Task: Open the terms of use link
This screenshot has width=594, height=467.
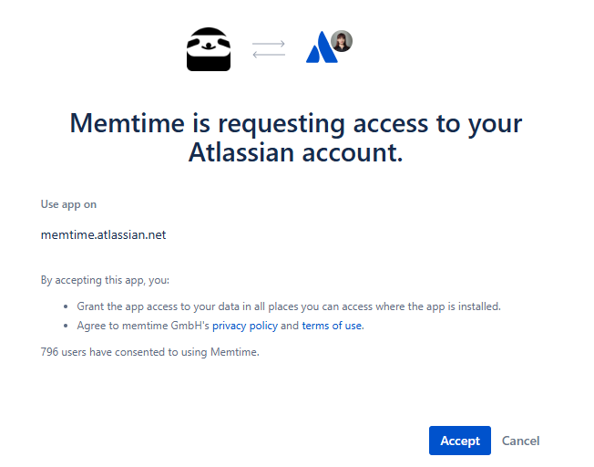Action: (332, 326)
